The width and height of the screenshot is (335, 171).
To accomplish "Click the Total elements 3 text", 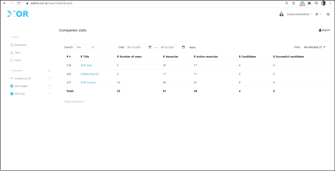I will (74, 102).
